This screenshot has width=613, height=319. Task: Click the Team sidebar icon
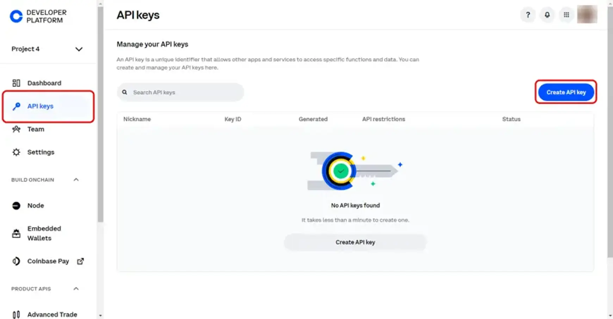16,129
